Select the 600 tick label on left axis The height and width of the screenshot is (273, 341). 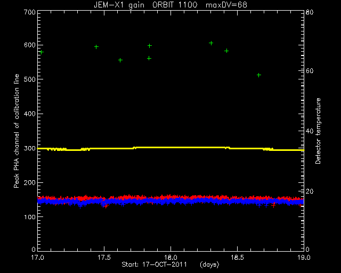tap(30, 45)
